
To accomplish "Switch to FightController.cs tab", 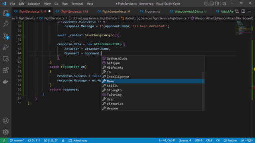I will click(116, 12).
